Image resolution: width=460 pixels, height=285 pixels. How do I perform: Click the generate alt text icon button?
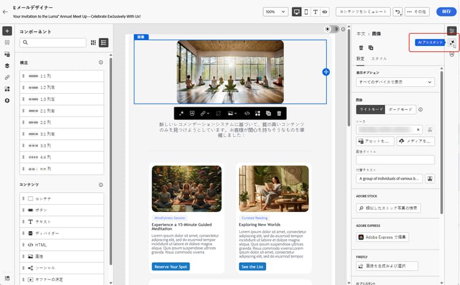tap(430, 178)
